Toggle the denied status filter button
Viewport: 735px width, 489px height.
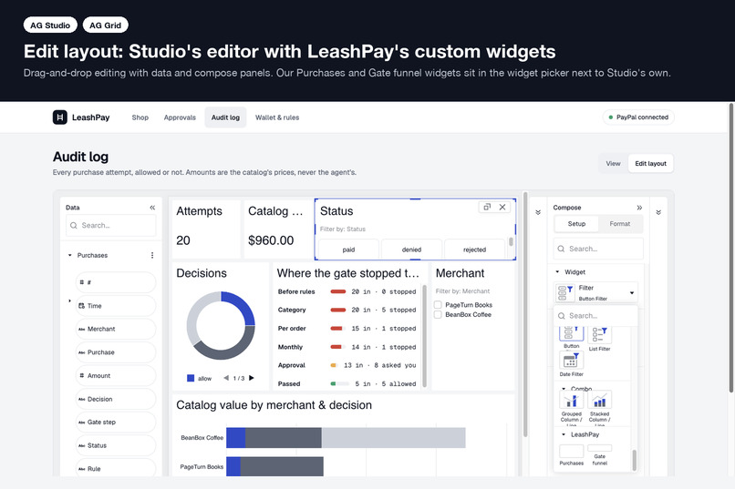411,249
